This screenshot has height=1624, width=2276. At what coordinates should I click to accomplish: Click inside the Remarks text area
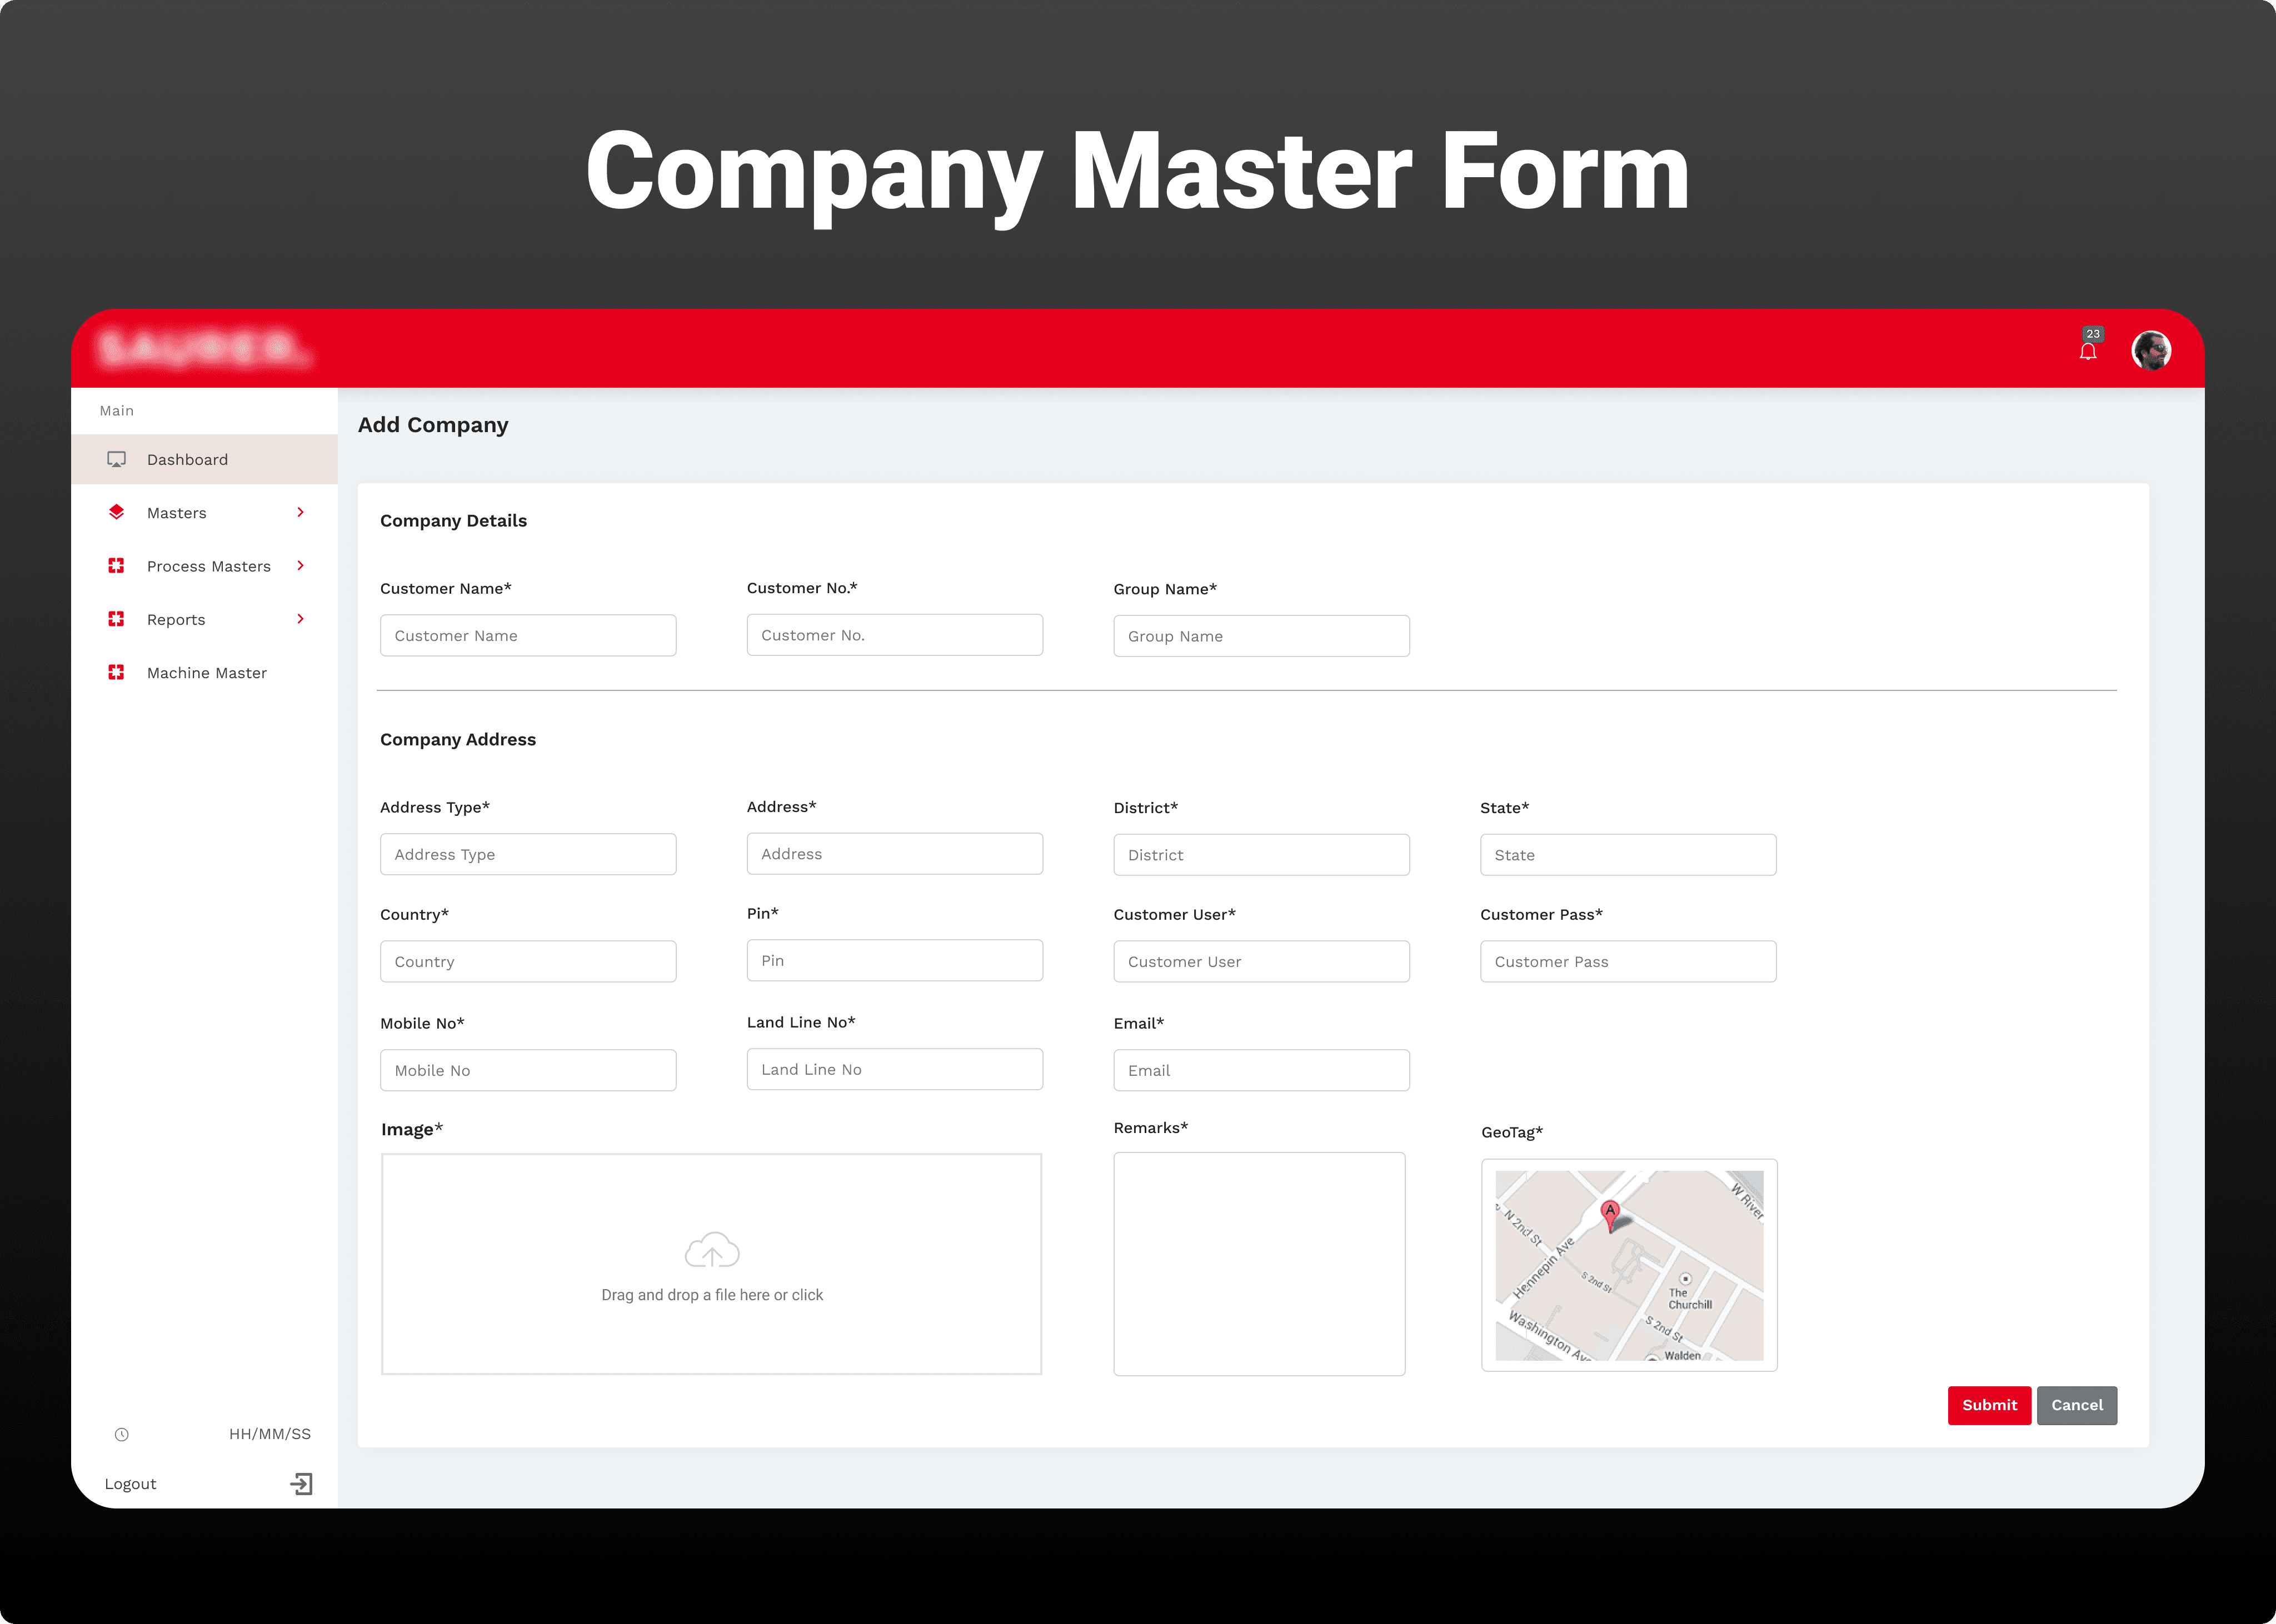tap(1259, 1264)
